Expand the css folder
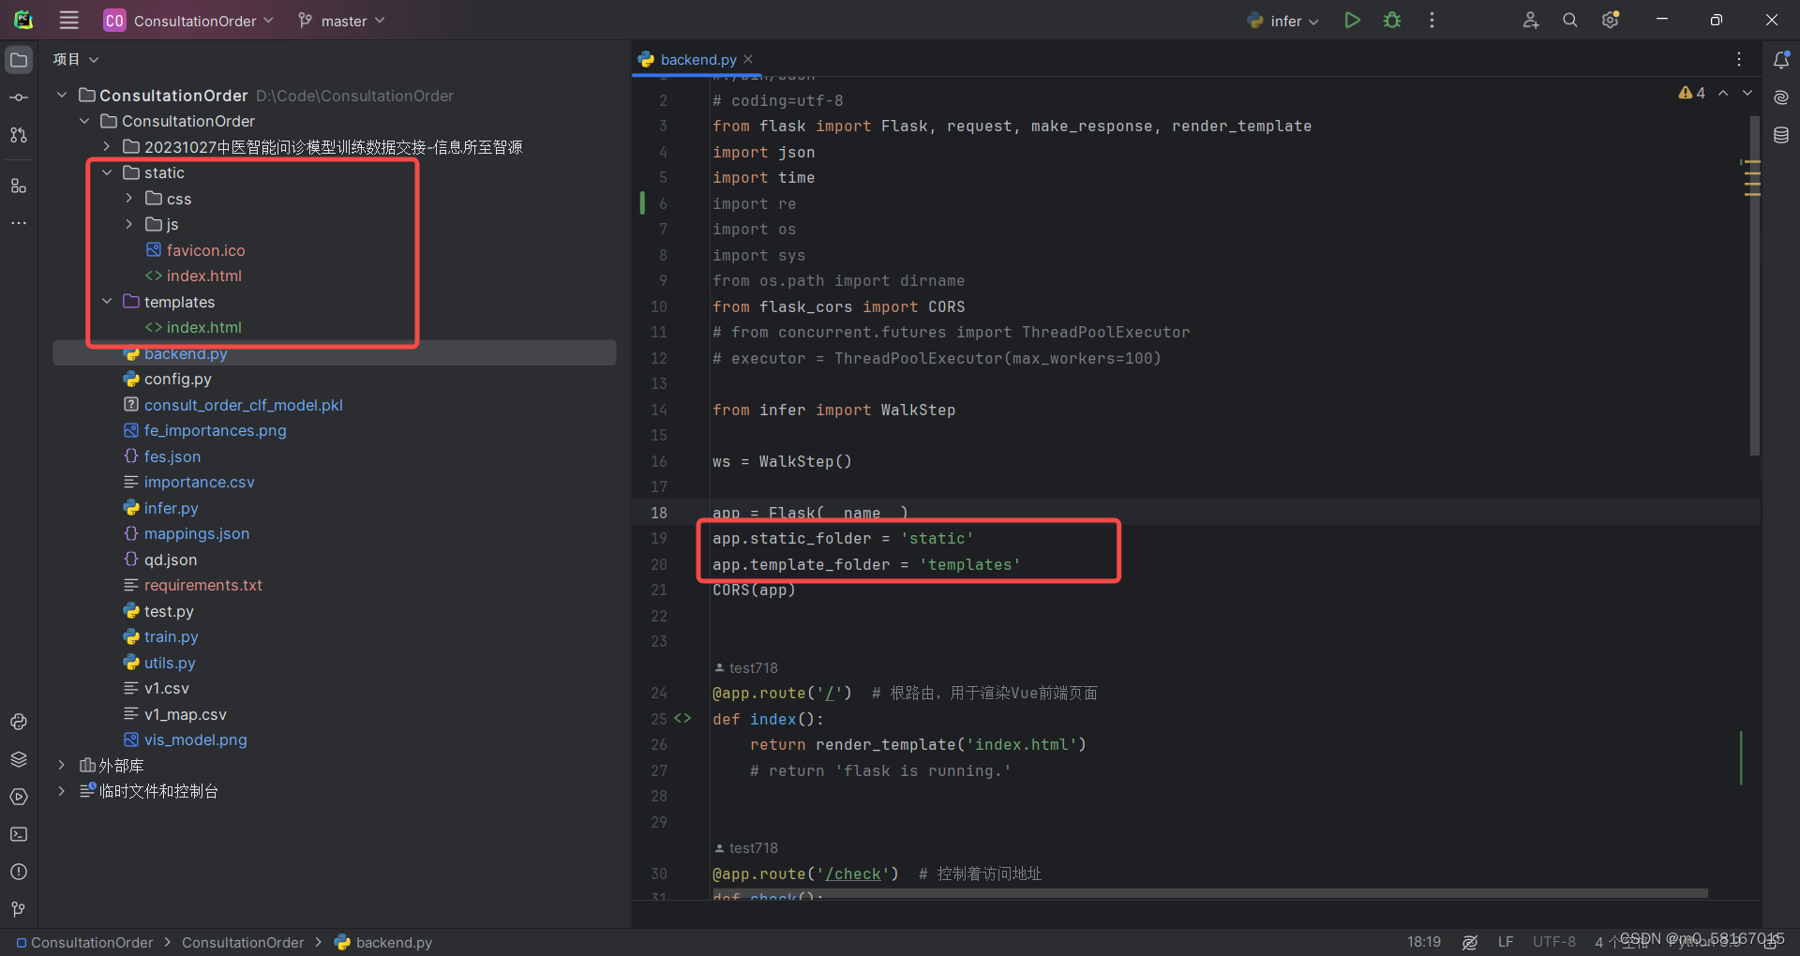This screenshot has height=956, width=1800. (x=129, y=199)
